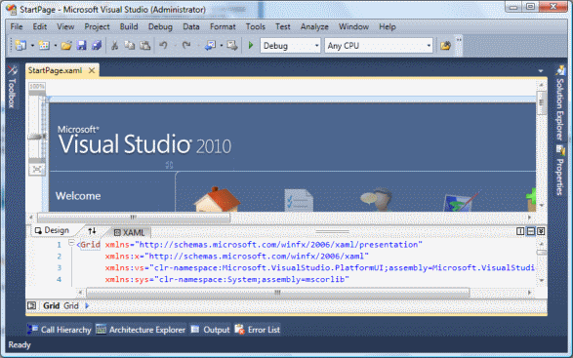The image size is (573, 358).
Task: Click the Save floppy disk icon
Action: coord(81,46)
